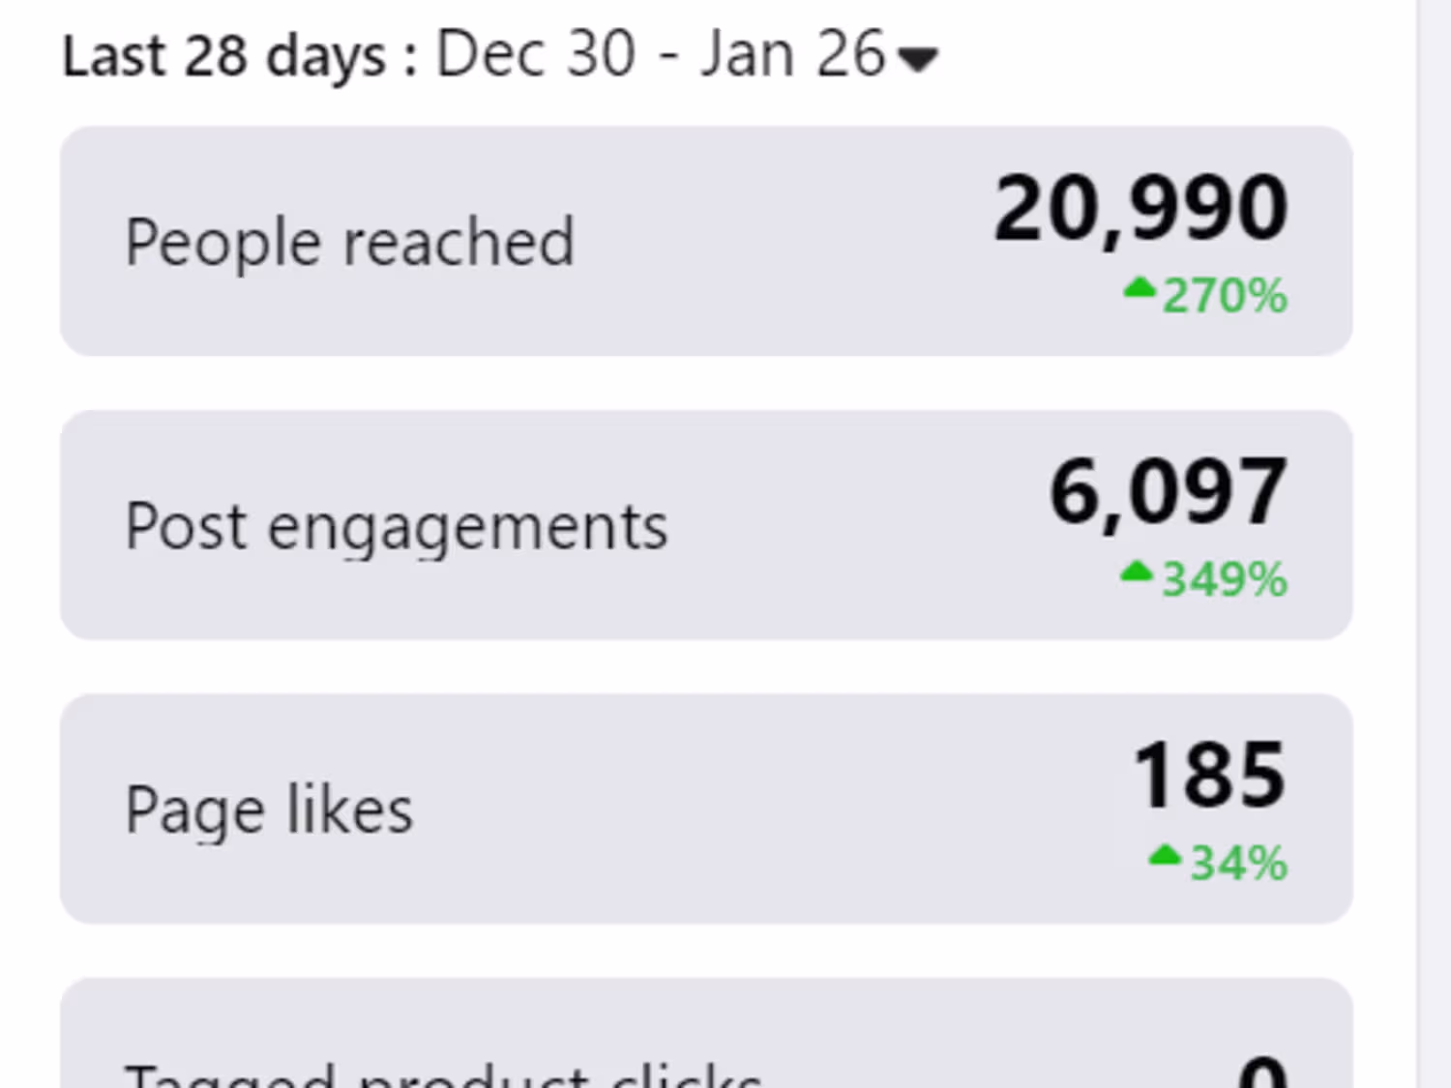Click the 20,990 reach number
1451x1088 pixels.
[x=1140, y=209]
